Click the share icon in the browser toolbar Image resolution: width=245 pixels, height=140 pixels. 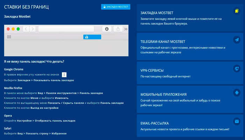tap(117, 29)
